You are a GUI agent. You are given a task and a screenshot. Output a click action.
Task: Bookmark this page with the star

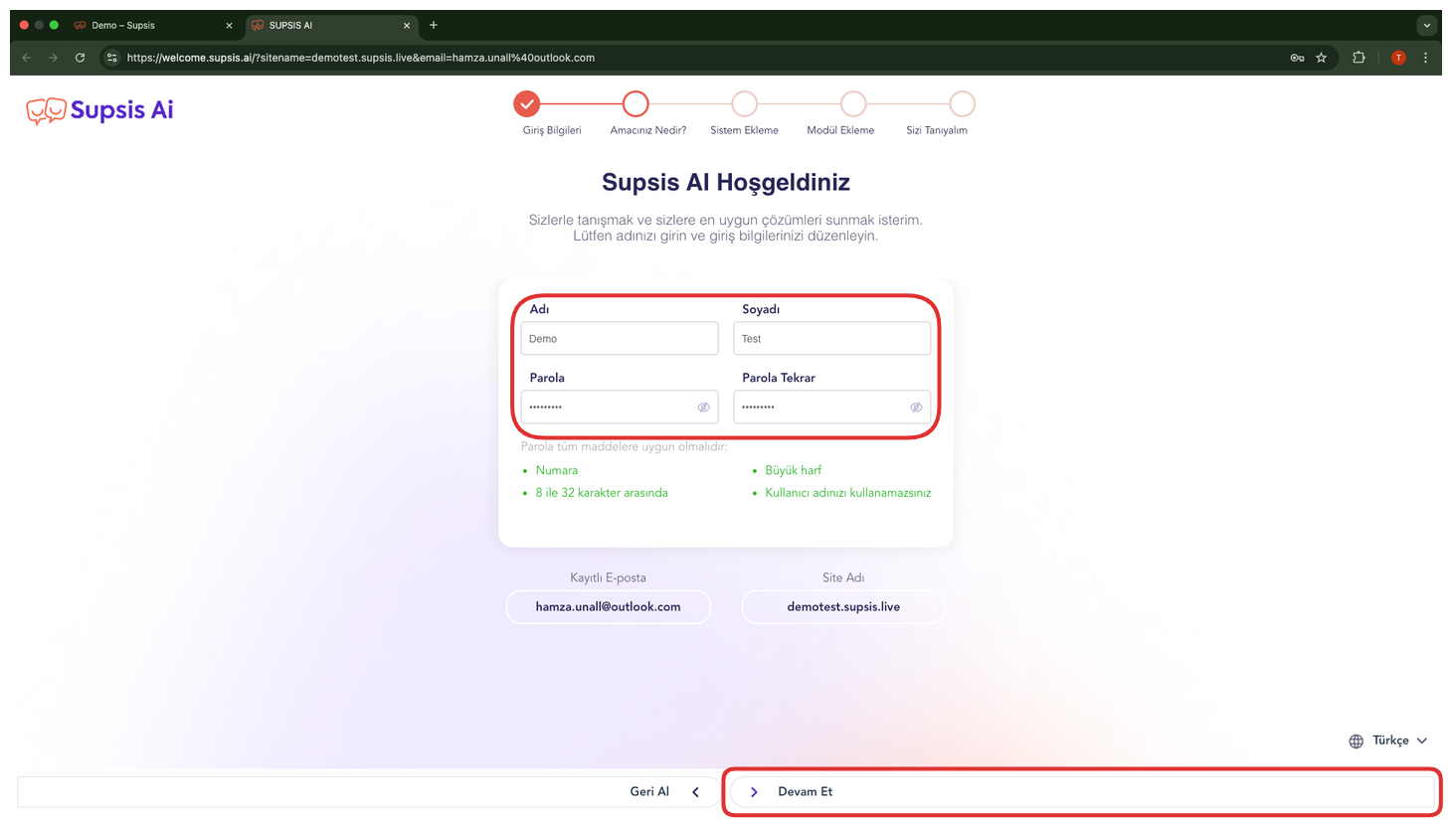click(x=1322, y=58)
